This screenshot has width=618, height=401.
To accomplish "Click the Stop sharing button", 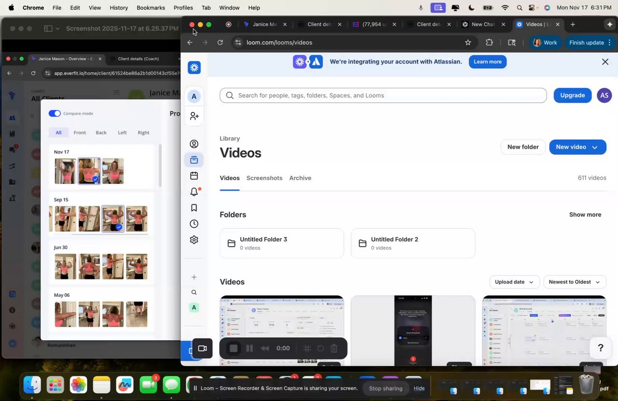I will 386,388.
